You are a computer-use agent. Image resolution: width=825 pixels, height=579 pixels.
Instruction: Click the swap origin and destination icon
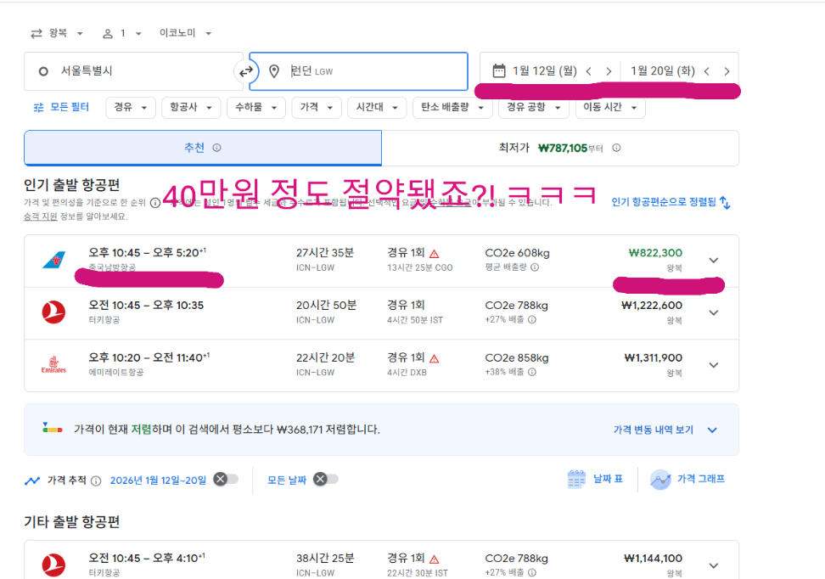(246, 71)
